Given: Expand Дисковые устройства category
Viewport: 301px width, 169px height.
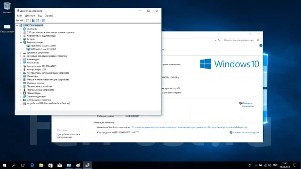Looking at the screenshot, I should 21,53.
